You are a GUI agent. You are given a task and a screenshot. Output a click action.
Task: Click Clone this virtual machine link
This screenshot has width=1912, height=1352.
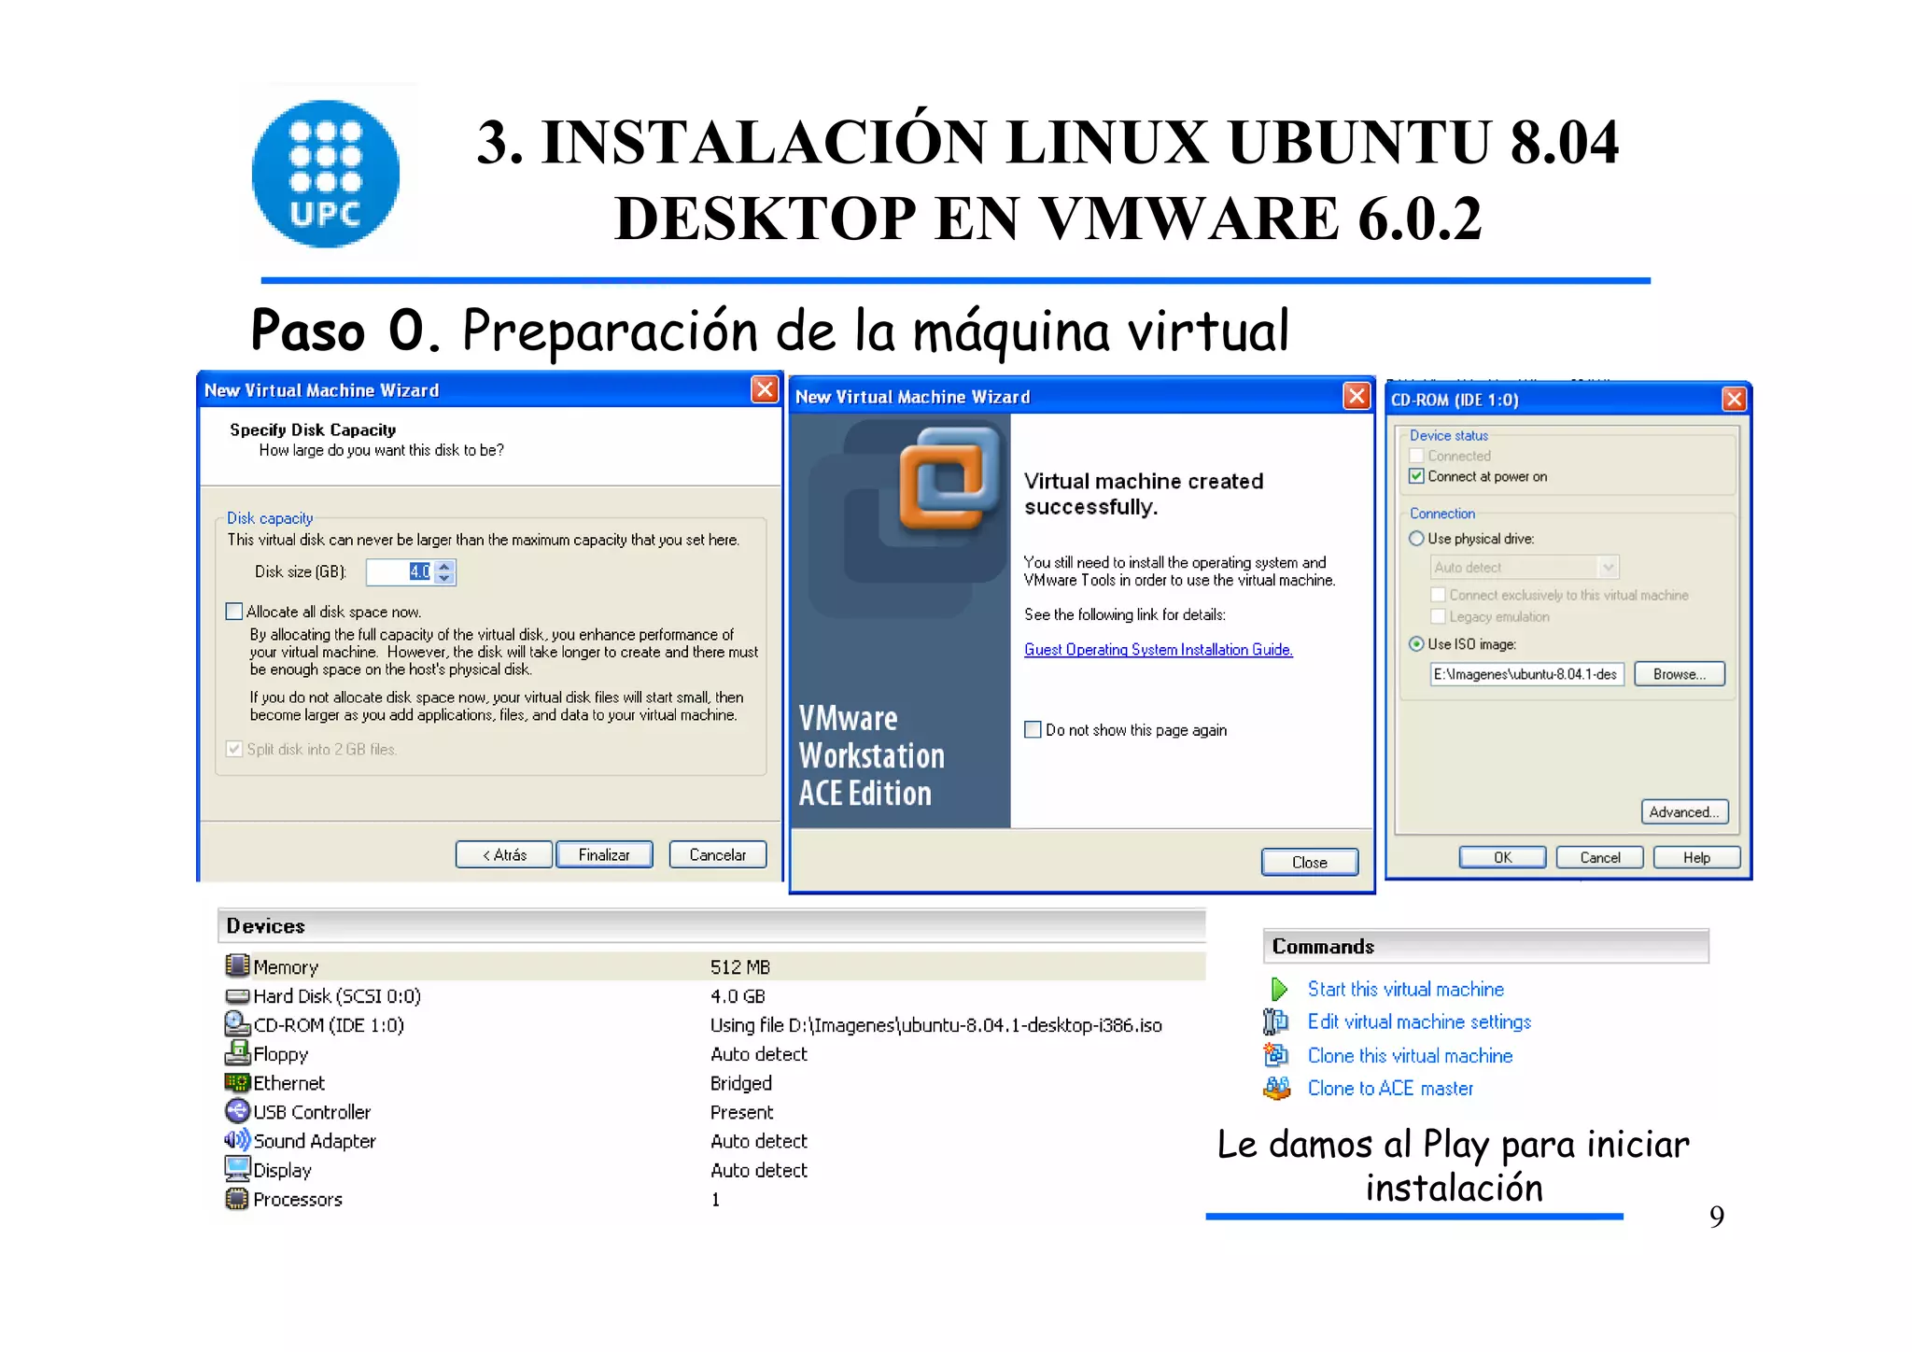click(1410, 1055)
